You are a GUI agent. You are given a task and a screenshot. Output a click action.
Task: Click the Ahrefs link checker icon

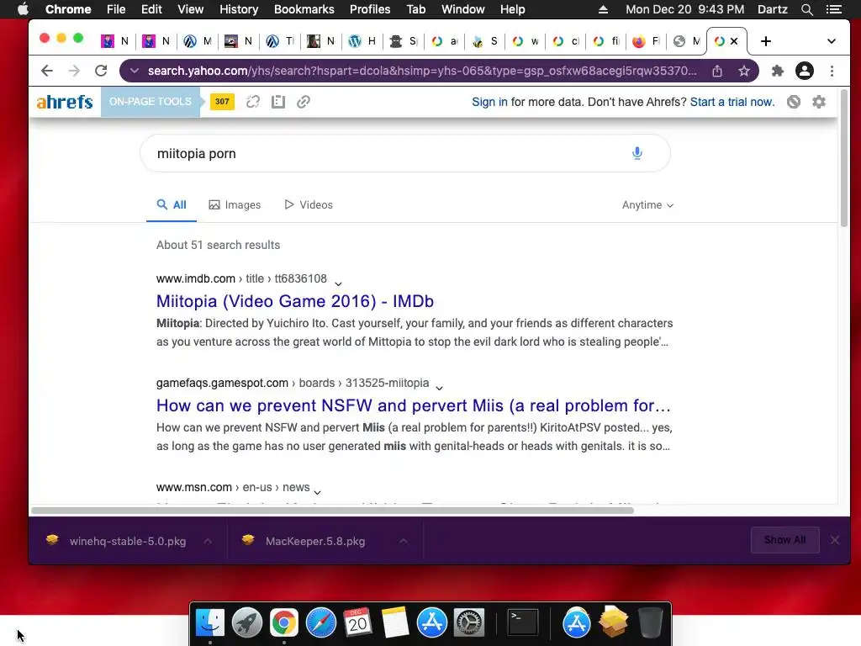click(304, 102)
